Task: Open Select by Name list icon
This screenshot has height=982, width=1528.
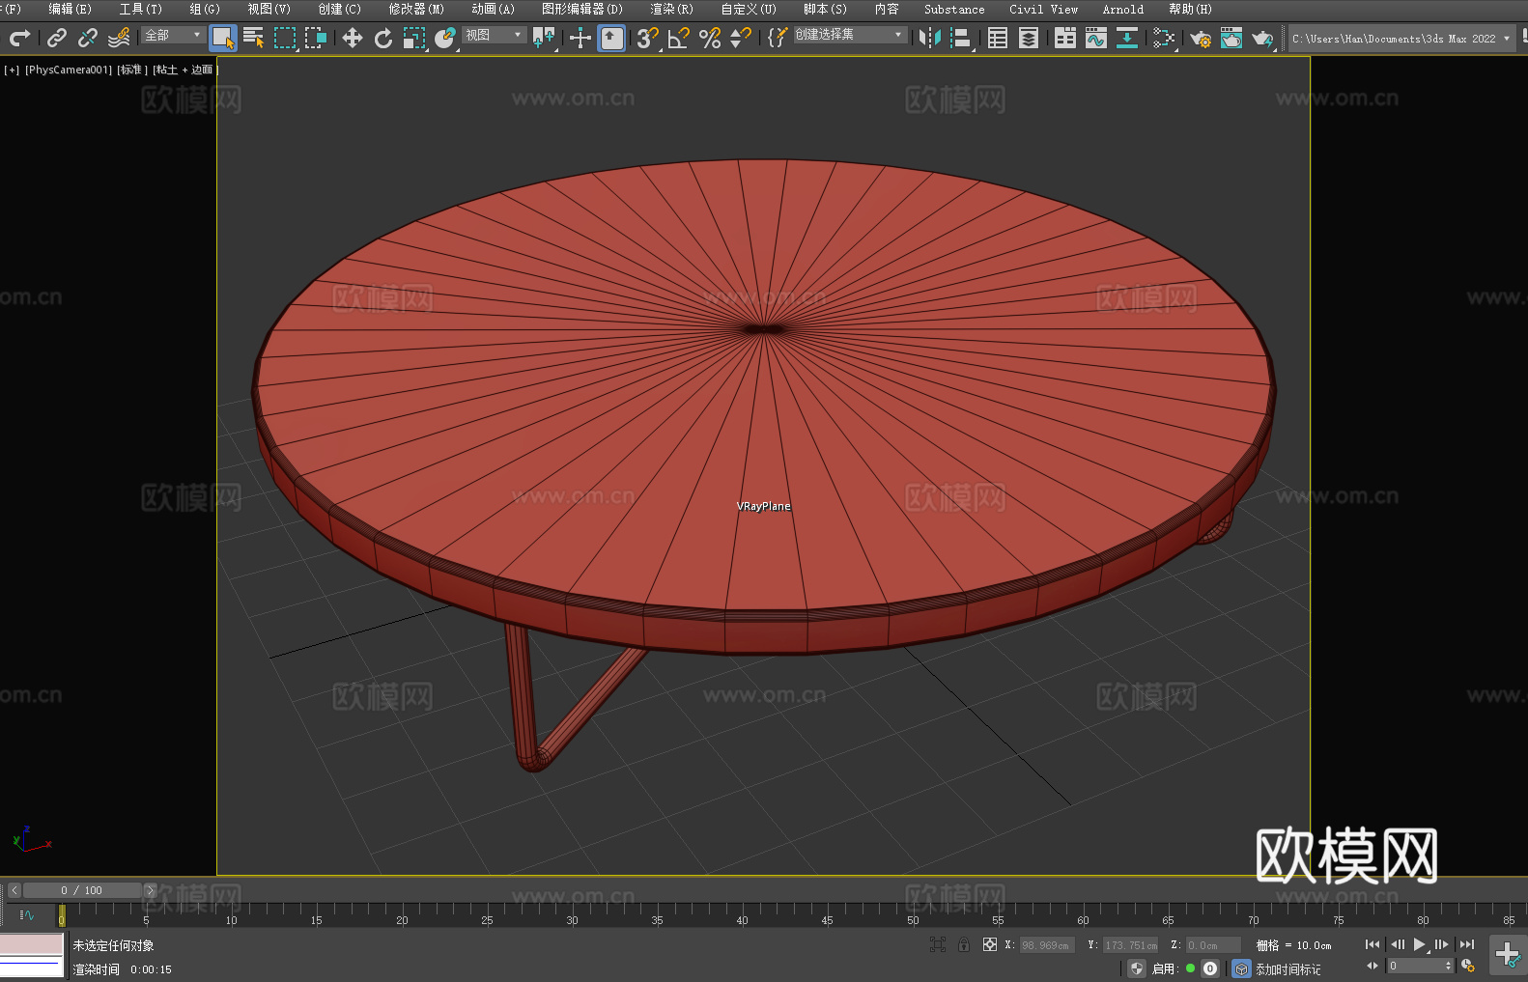Action: [x=254, y=38]
